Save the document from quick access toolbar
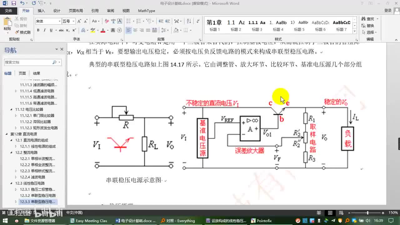Viewport: 400px width, 225px height. pos(13,3)
